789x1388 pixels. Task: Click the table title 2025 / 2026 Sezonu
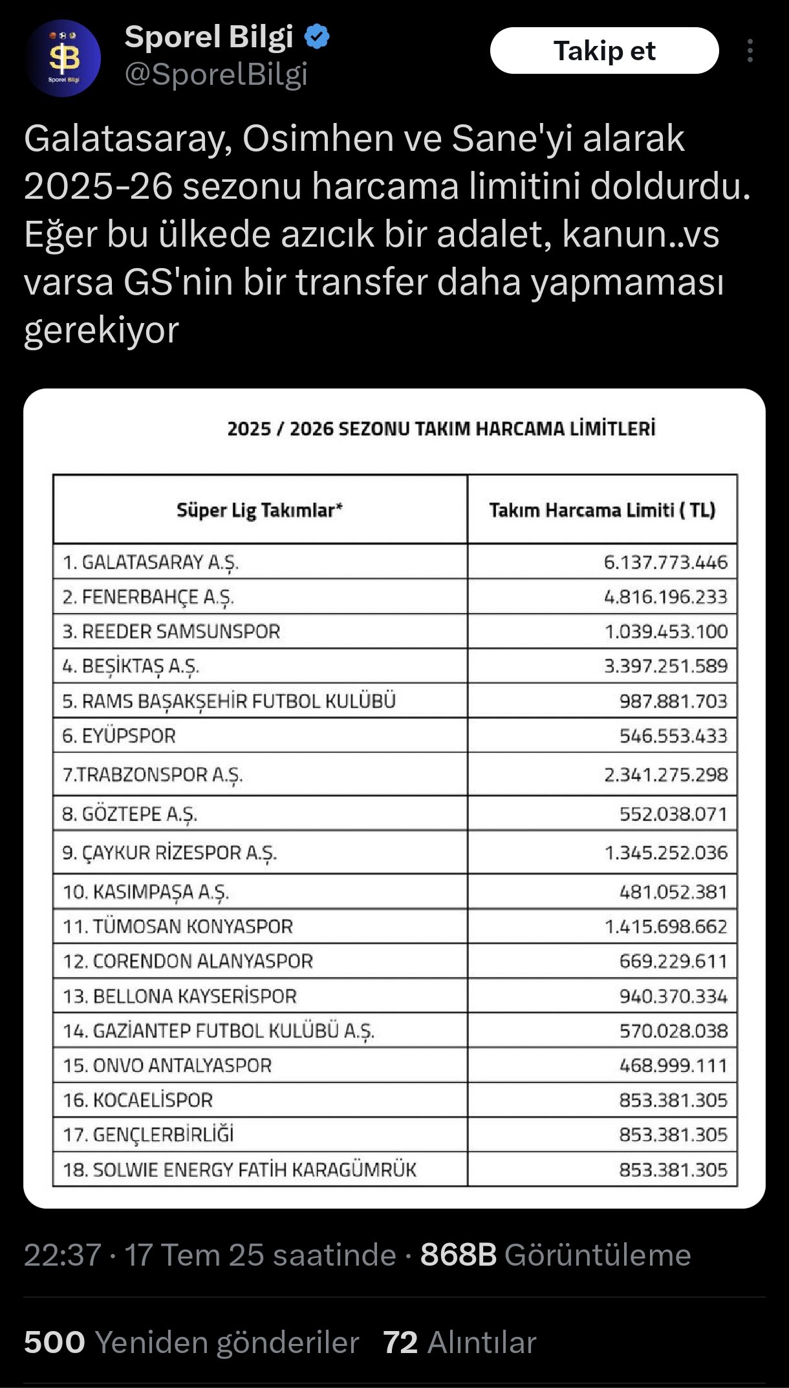tap(441, 429)
